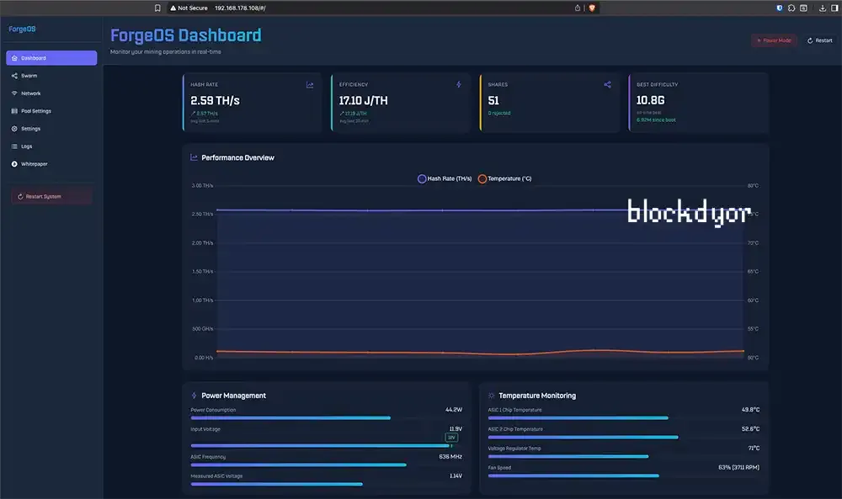Click the Temperature Monitoring sun icon

491,395
